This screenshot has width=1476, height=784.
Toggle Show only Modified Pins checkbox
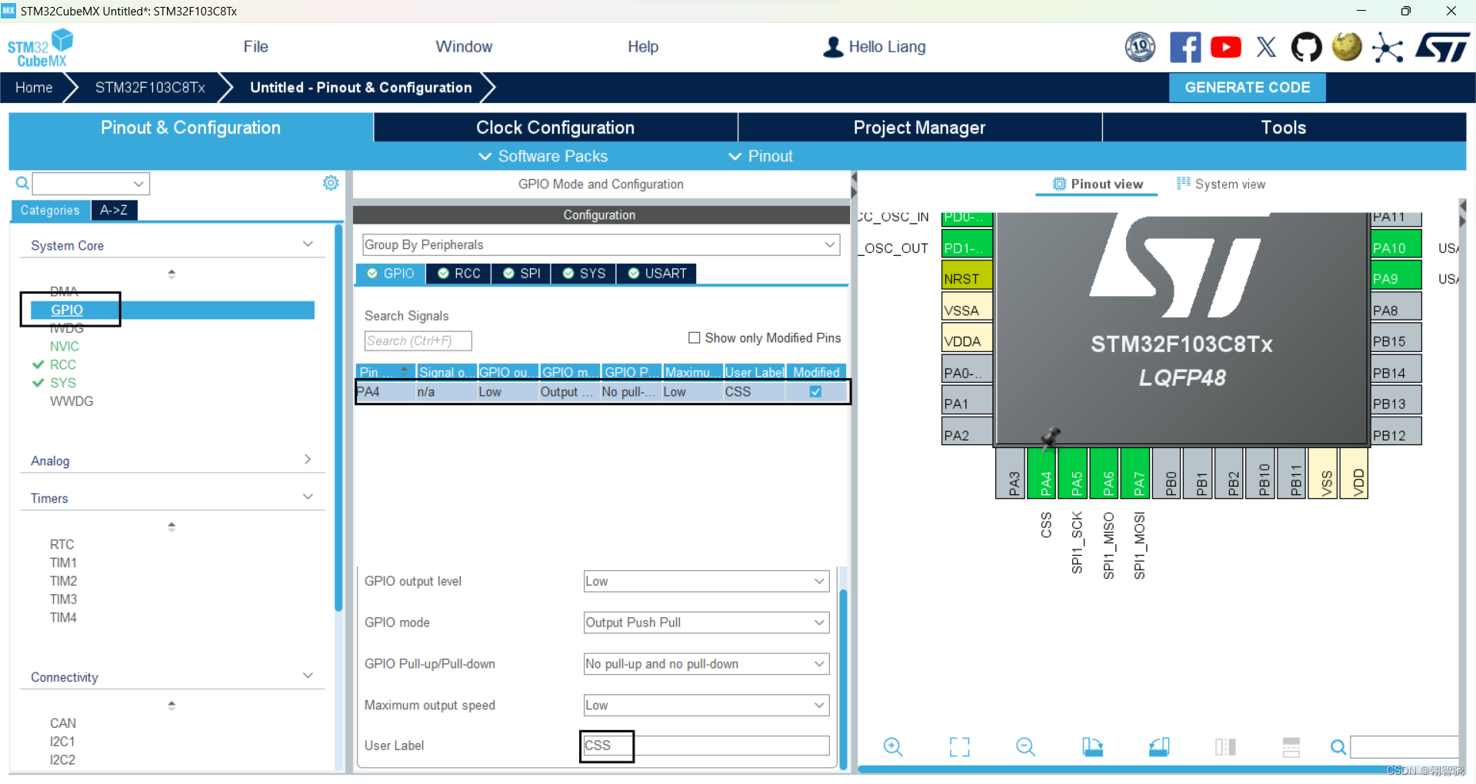(x=694, y=337)
